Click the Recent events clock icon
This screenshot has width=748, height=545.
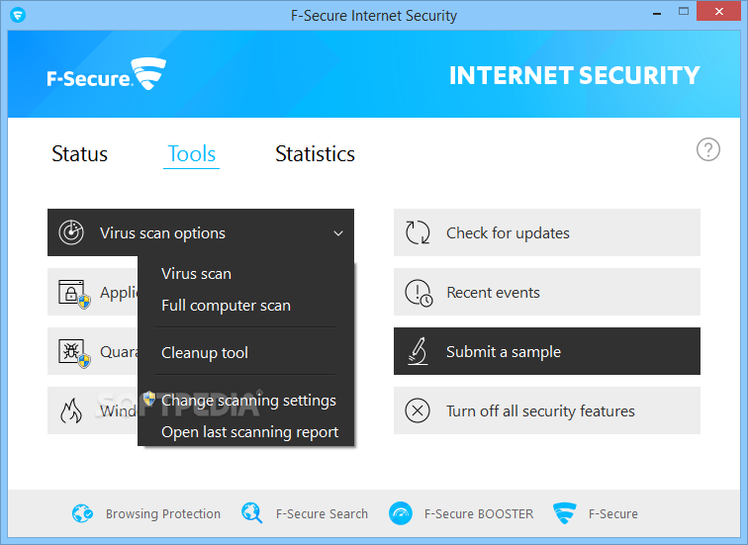point(419,293)
